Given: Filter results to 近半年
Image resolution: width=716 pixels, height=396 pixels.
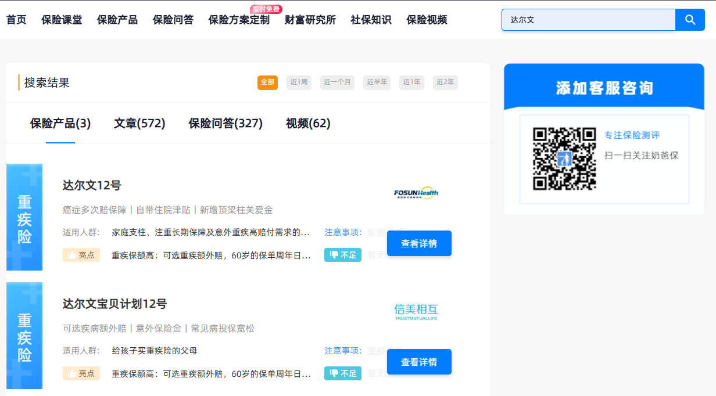Looking at the screenshot, I should (377, 82).
